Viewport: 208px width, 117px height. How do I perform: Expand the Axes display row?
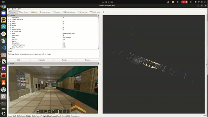(8, 24)
